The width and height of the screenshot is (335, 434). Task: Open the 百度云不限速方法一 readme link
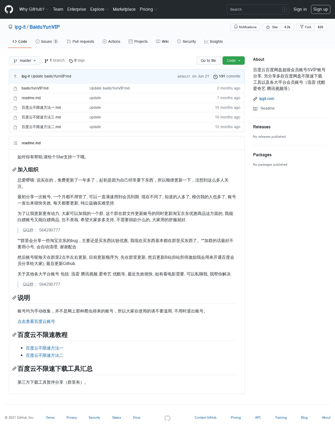45,348
